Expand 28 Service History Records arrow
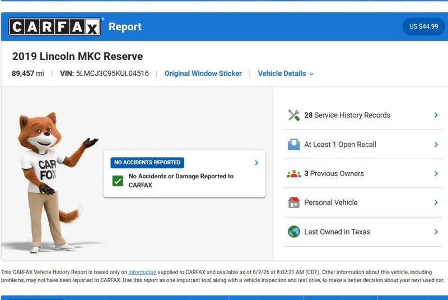448x300 pixels. pos(436,115)
